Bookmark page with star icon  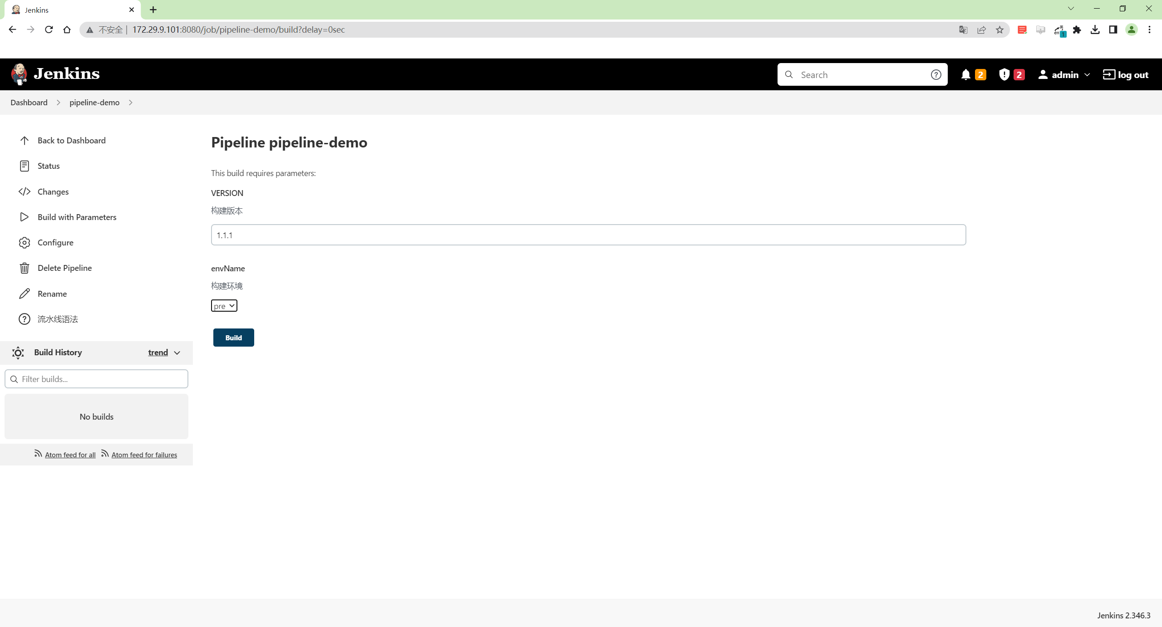click(1000, 30)
